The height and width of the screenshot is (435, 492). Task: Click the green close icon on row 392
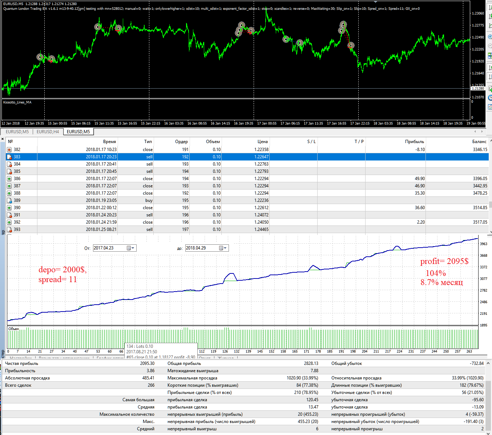click(9, 222)
